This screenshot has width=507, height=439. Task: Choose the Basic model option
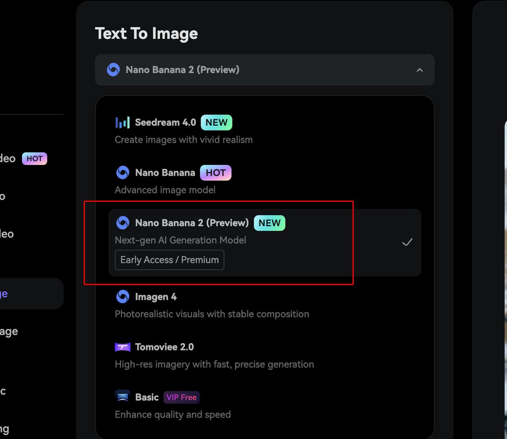click(264, 405)
